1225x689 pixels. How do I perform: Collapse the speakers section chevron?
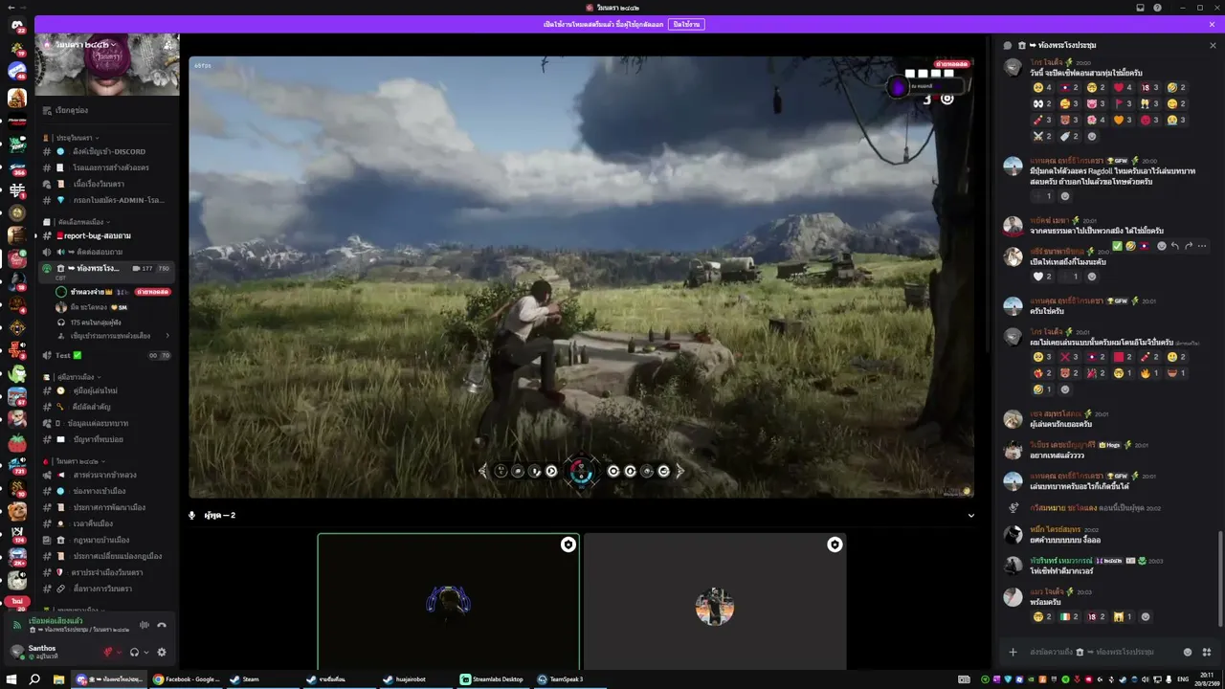pyautogui.click(x=970, y=515)
